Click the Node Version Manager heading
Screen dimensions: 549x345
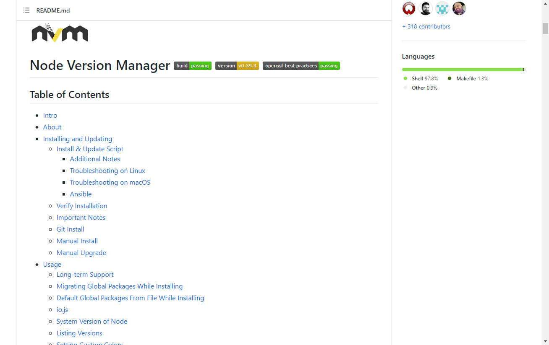[x=100, y=66]
